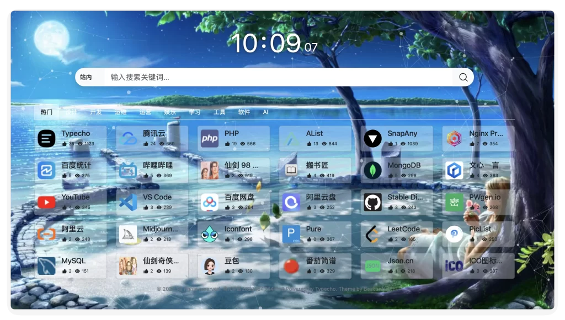Open the Iconfont mascot icon
Image resolution: width=565 pixels, height=320 pixels.
click(209, 234)
